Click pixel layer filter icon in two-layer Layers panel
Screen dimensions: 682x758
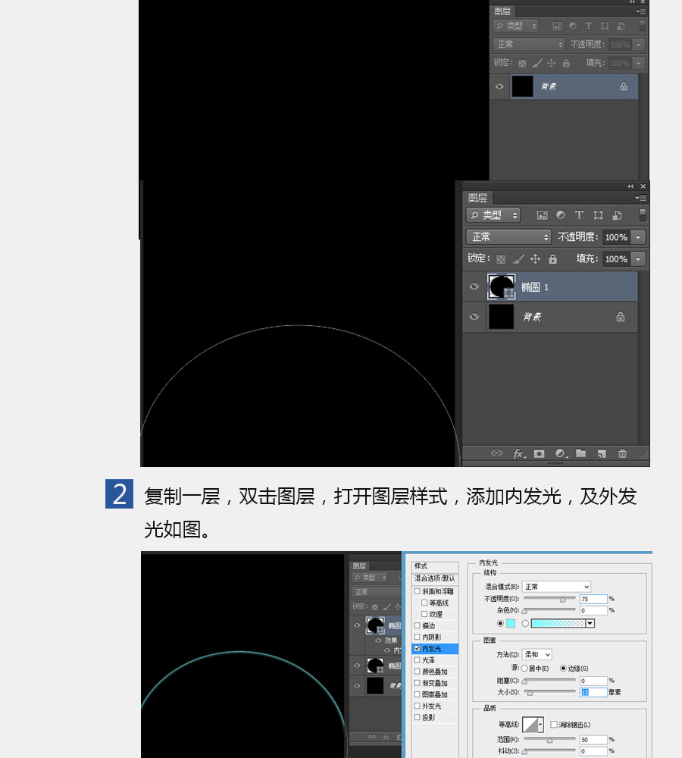(x=542, y=215)
